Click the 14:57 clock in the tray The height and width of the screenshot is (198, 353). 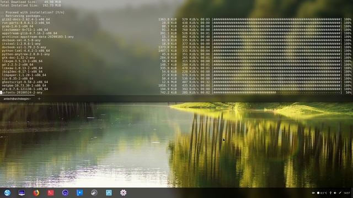coord(347,193)
